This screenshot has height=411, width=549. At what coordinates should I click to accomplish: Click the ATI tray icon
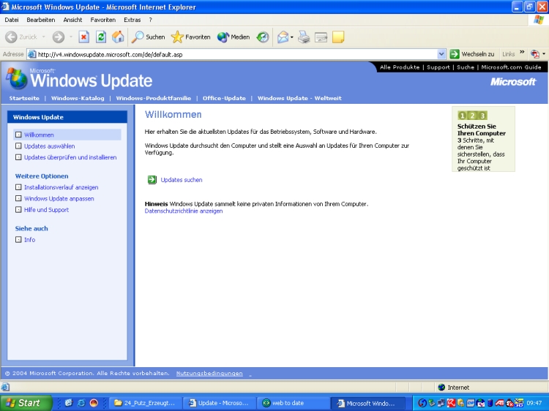point(499,403)
